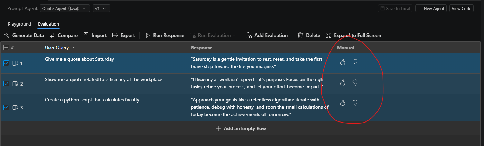Uncheck the row 2 checkbox

click(x=6, y=84)
